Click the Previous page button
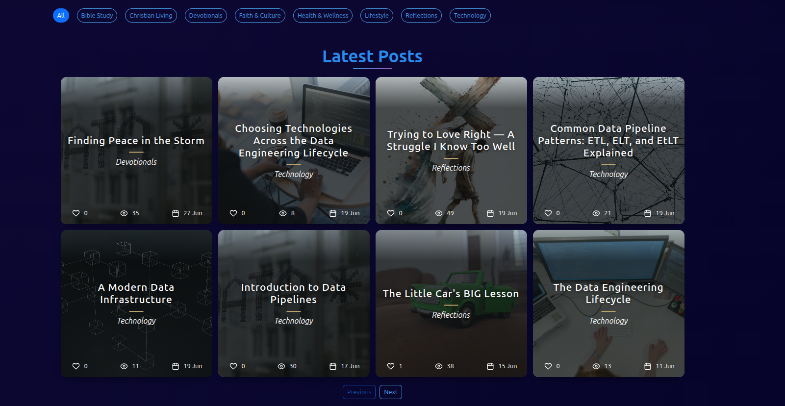The height and width of the screenshot is (406, 785). 359,392
